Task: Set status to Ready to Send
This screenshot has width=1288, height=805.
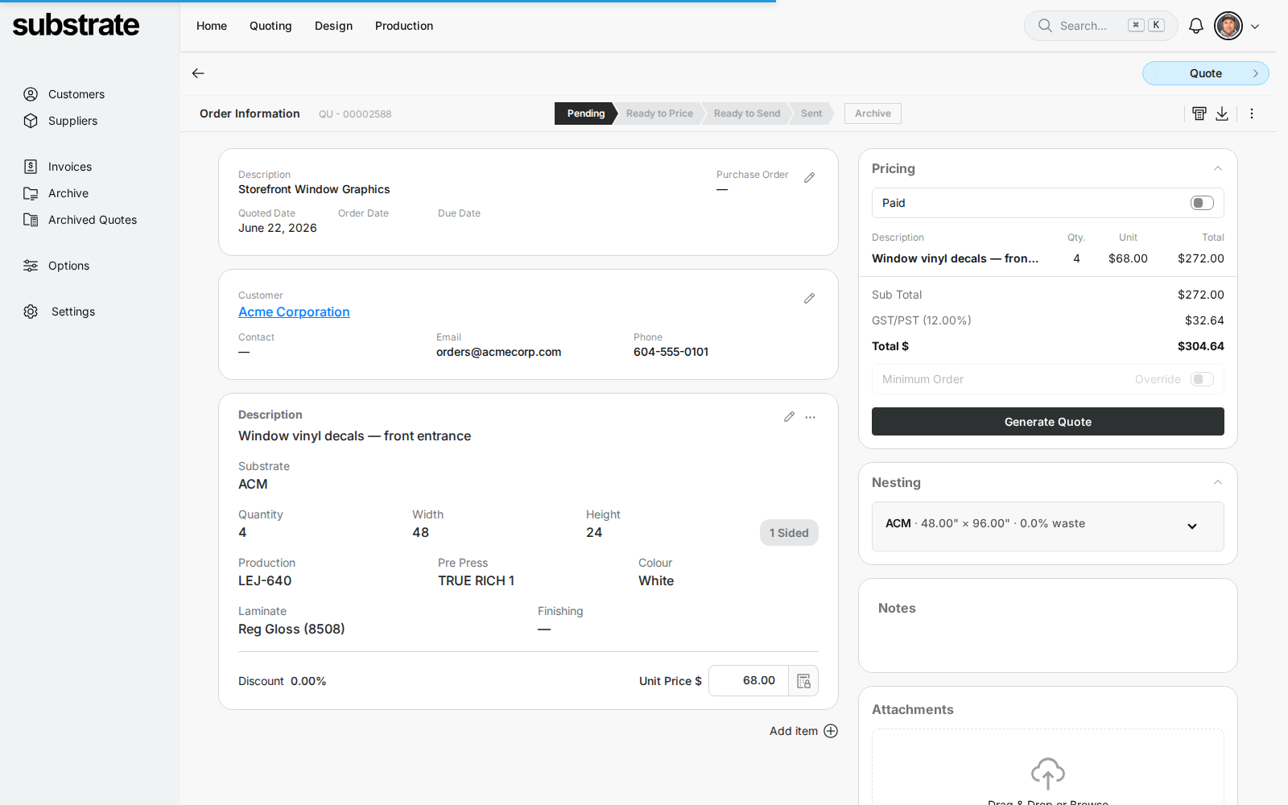Action: point(747,114)
